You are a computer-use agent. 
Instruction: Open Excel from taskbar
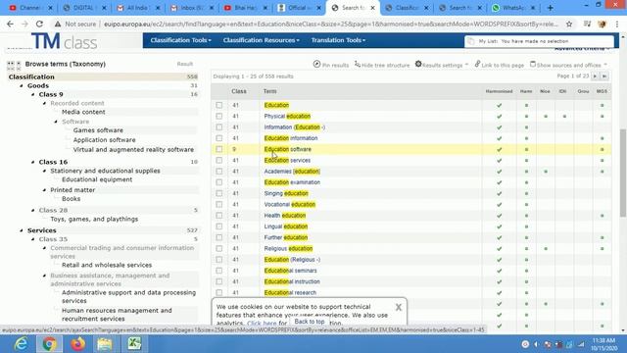point(134,344)
